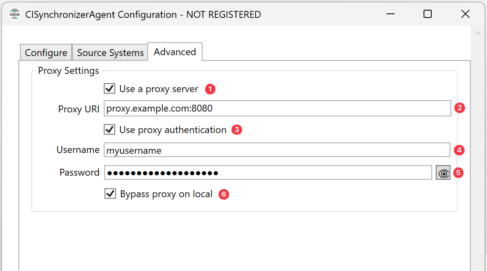
Task: Click into the Password field
Action: pos(268,173)
